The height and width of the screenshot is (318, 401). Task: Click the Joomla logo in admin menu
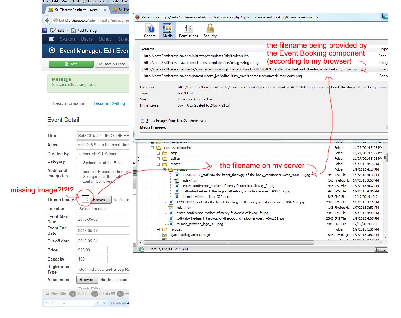click(51, 39)
